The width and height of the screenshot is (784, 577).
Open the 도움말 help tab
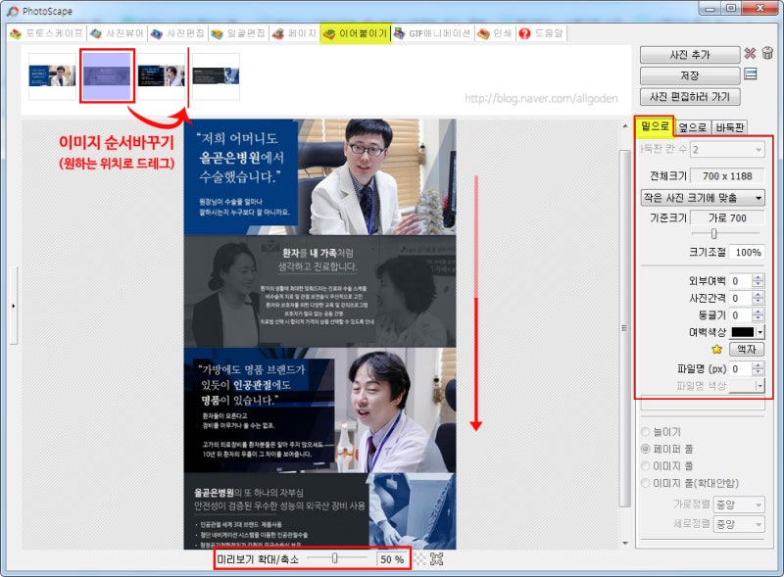541,33
